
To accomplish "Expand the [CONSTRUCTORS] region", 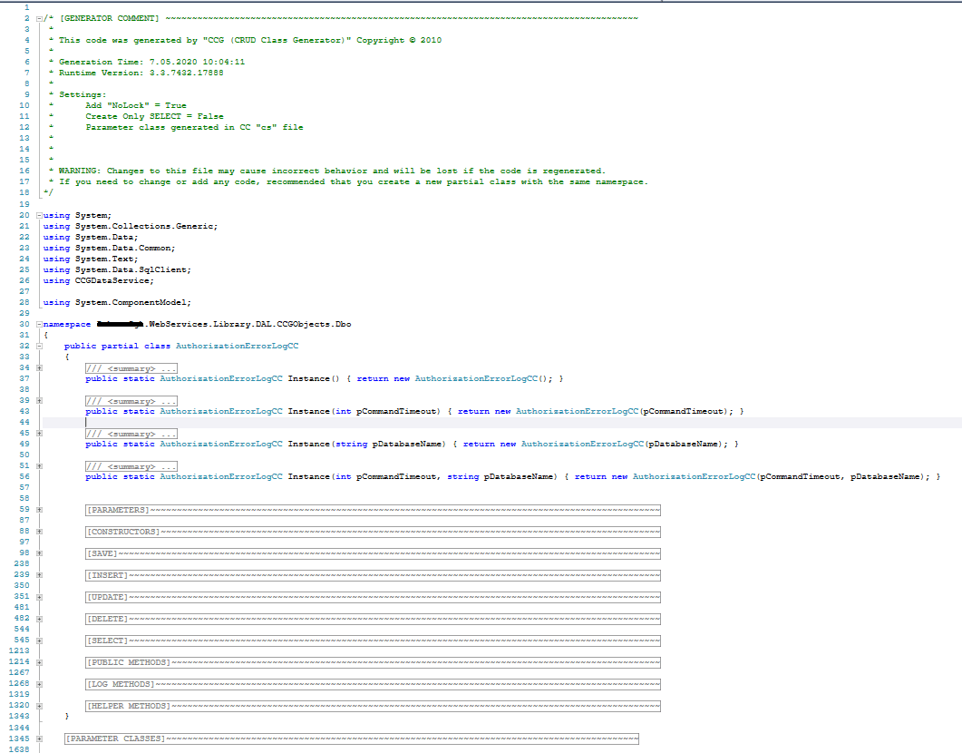I will point(39,532).
